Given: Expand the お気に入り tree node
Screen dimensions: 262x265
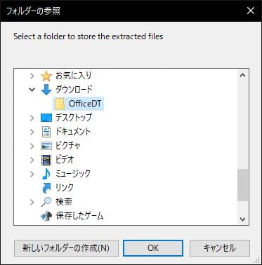Looking at the screenshot, I should point(32,76).
